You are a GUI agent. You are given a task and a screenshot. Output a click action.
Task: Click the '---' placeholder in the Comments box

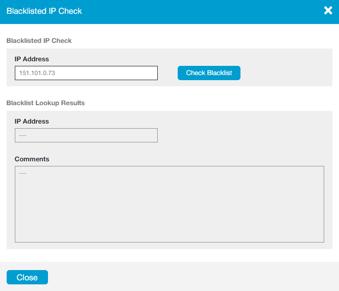pyautogui.click(x=22, y=173)
